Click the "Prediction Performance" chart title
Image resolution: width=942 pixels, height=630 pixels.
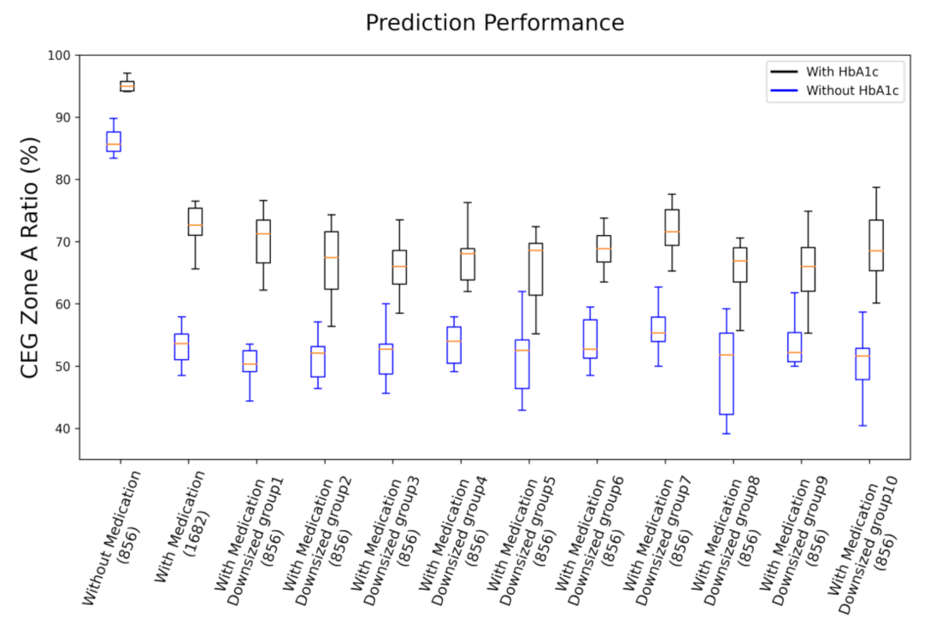tap(494, 23)
